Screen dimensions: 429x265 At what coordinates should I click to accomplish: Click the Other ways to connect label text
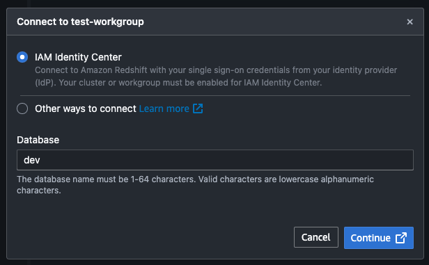click(x=86, y=109)
